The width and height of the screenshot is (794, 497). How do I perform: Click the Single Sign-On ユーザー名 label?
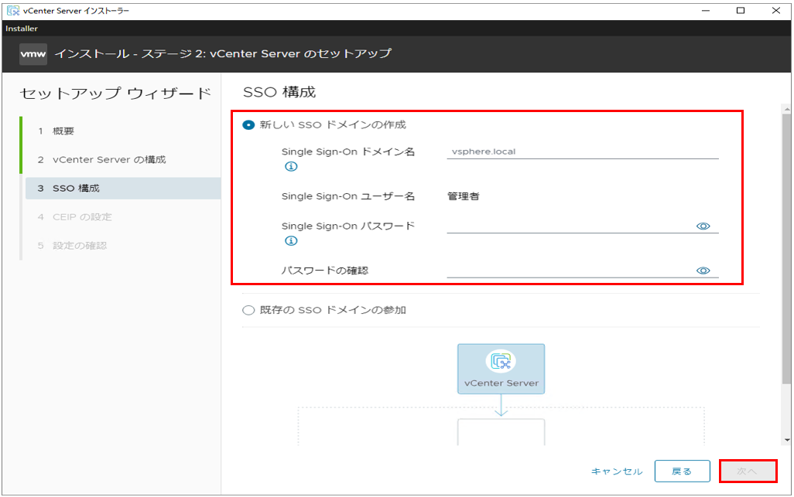[348, 196]
